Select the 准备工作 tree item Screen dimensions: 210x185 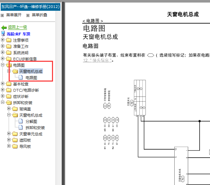[21, 47]
